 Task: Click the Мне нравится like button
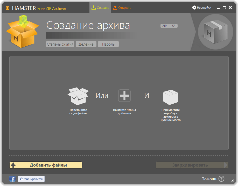tap(31, 179)
